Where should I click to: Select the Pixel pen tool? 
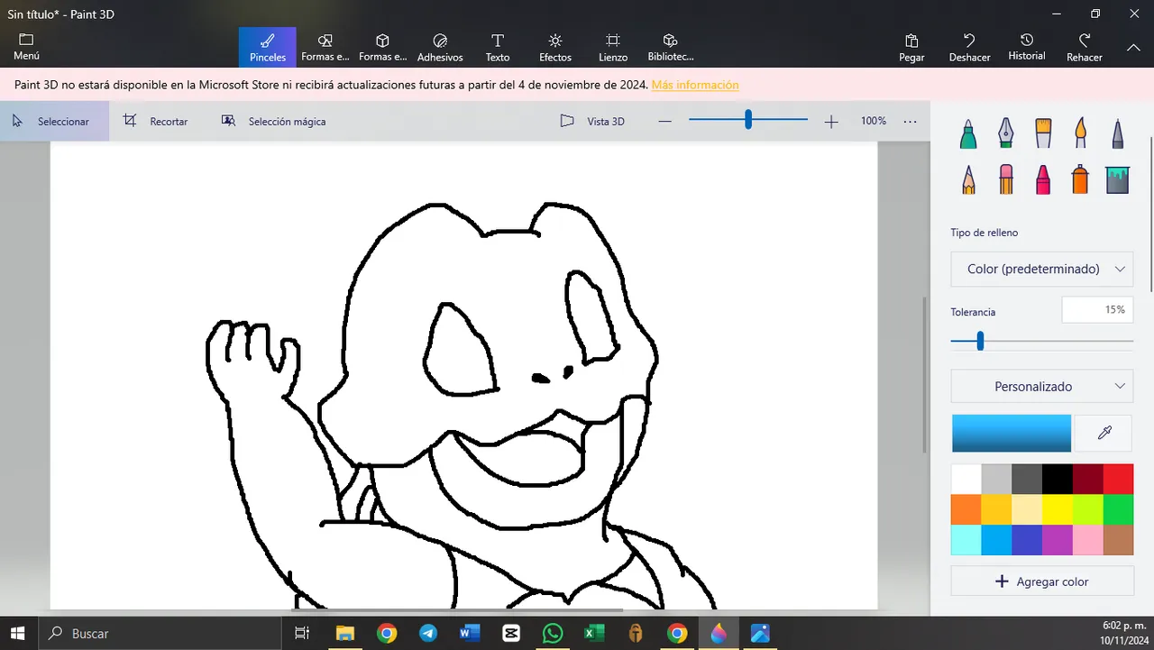(x=1117, y=134)
